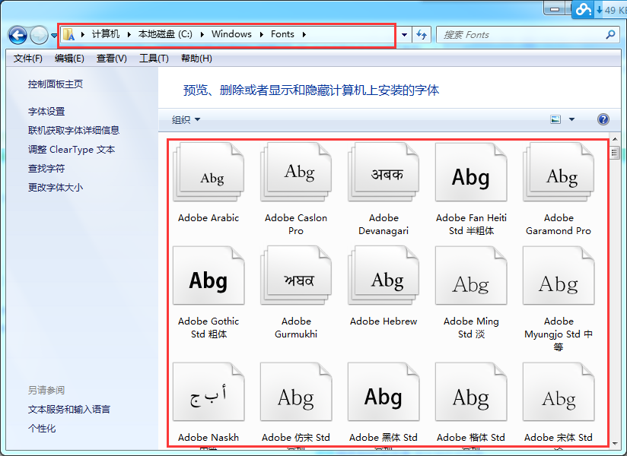627x456 pixels.
Task: Select Adobe Hebrew font icon
Action: pos(384,276)
